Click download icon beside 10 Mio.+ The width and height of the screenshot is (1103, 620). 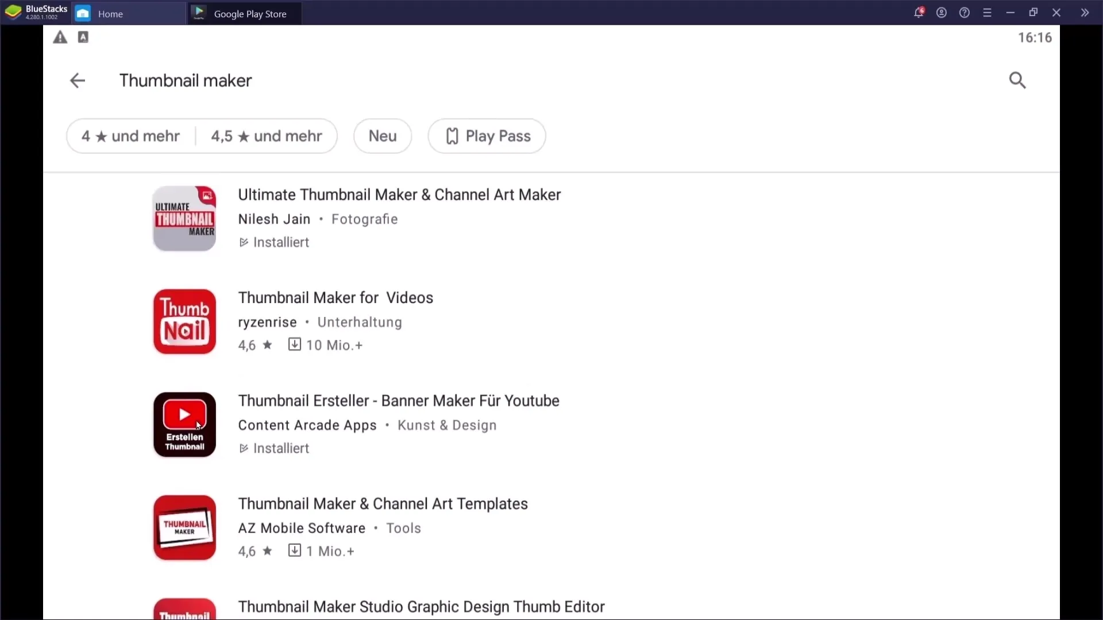294,344
